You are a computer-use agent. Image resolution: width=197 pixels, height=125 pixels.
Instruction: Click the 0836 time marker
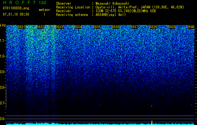click(116, 27)
